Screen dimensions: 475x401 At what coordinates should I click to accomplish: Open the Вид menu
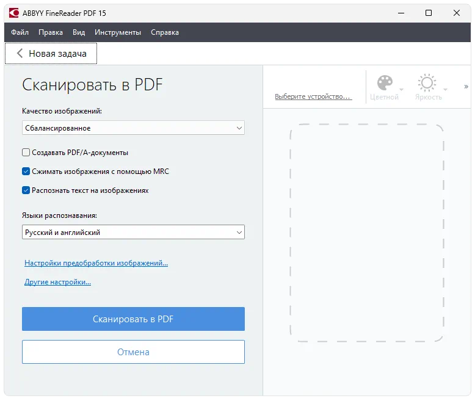pyautogui.click(x=79, y=32)
